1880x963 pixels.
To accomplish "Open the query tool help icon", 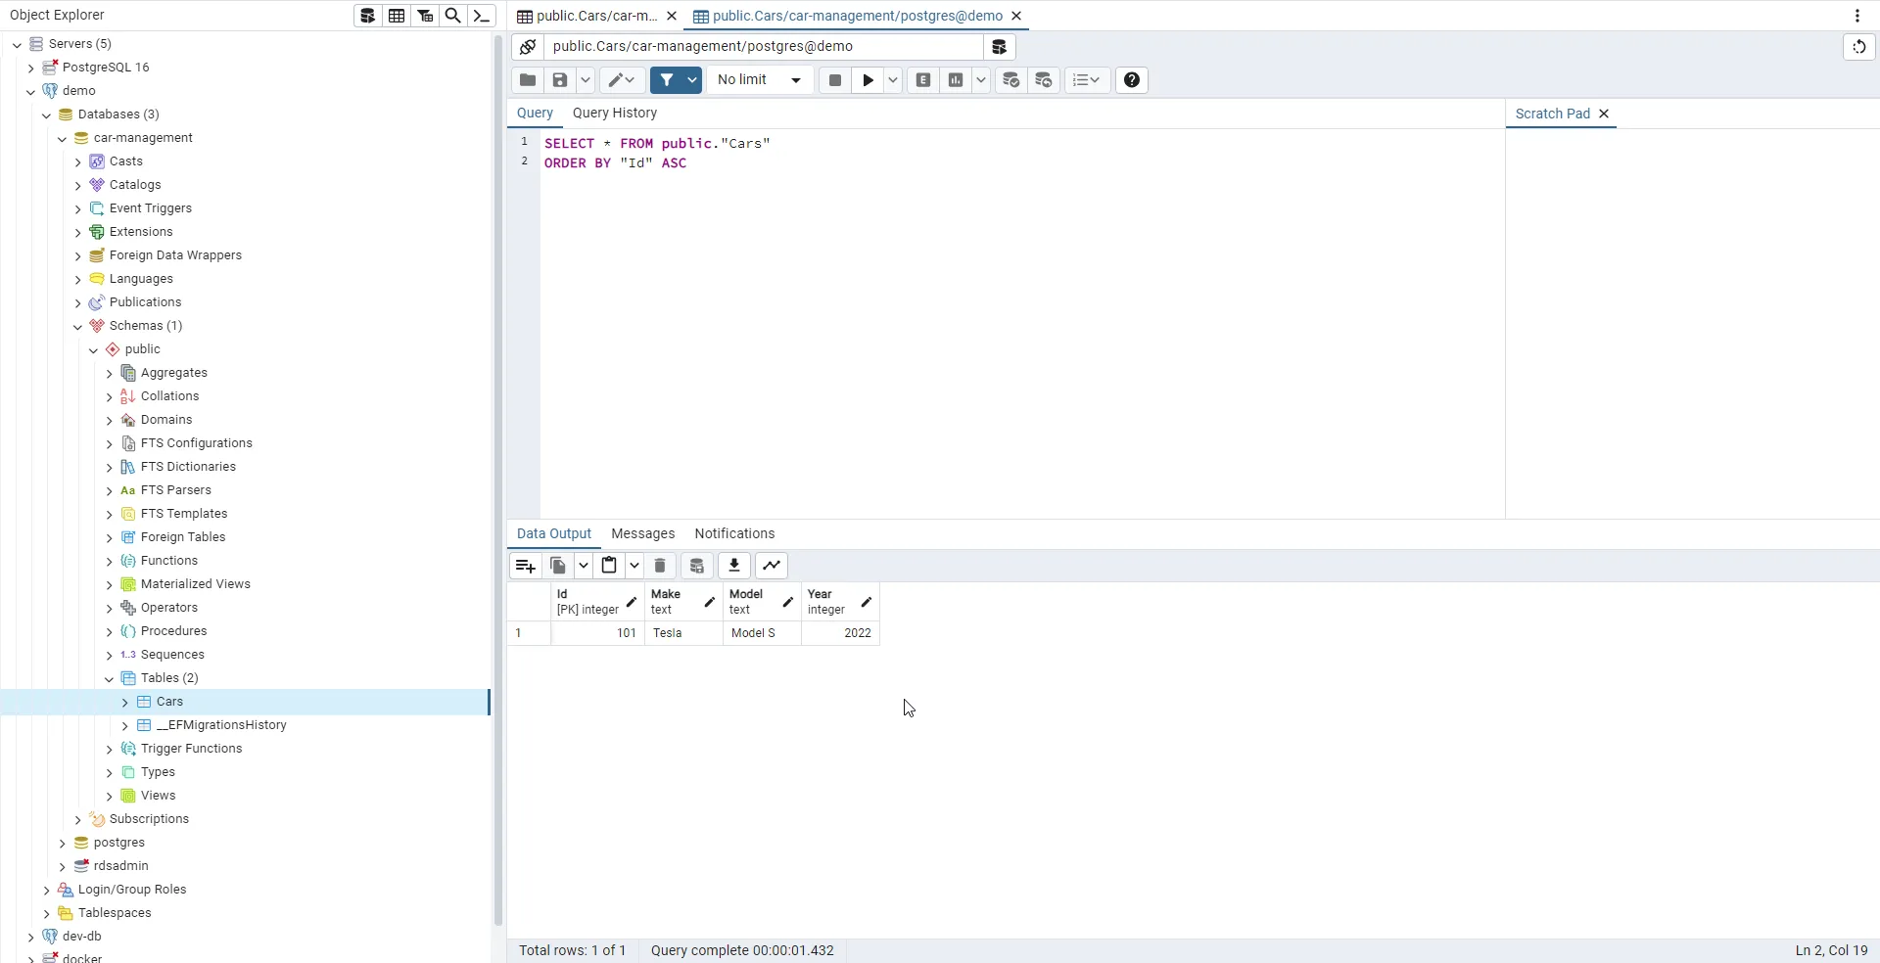I will (1132, 80).
